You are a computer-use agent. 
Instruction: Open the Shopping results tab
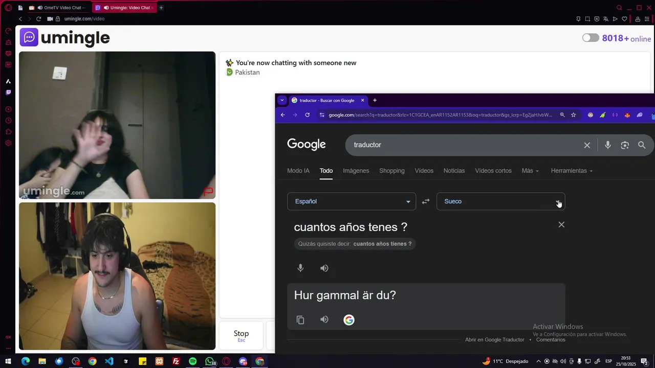[x=392, y=171]
